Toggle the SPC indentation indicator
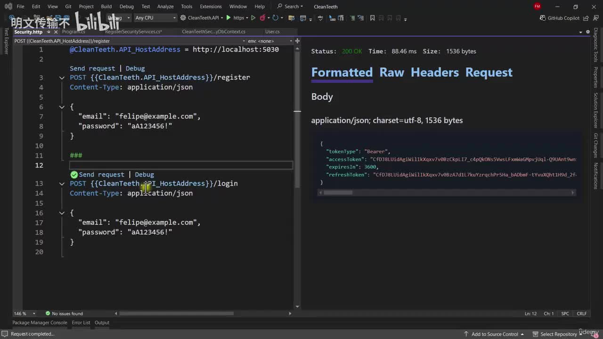The image size is (603, 339). click(565, 314)
